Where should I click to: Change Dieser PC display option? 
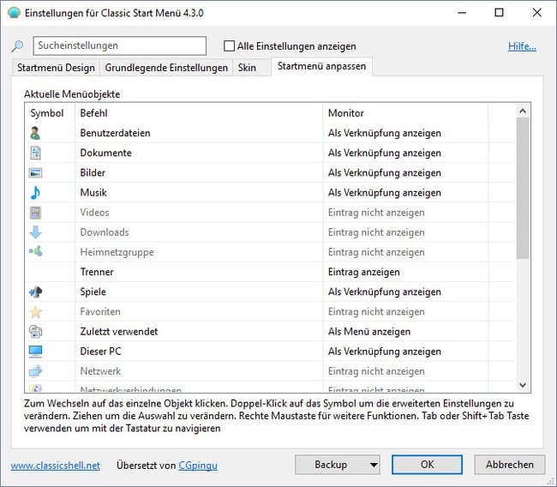[385, 352]
